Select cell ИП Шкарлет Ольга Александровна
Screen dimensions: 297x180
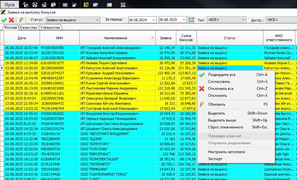click(x=118, y=129)
